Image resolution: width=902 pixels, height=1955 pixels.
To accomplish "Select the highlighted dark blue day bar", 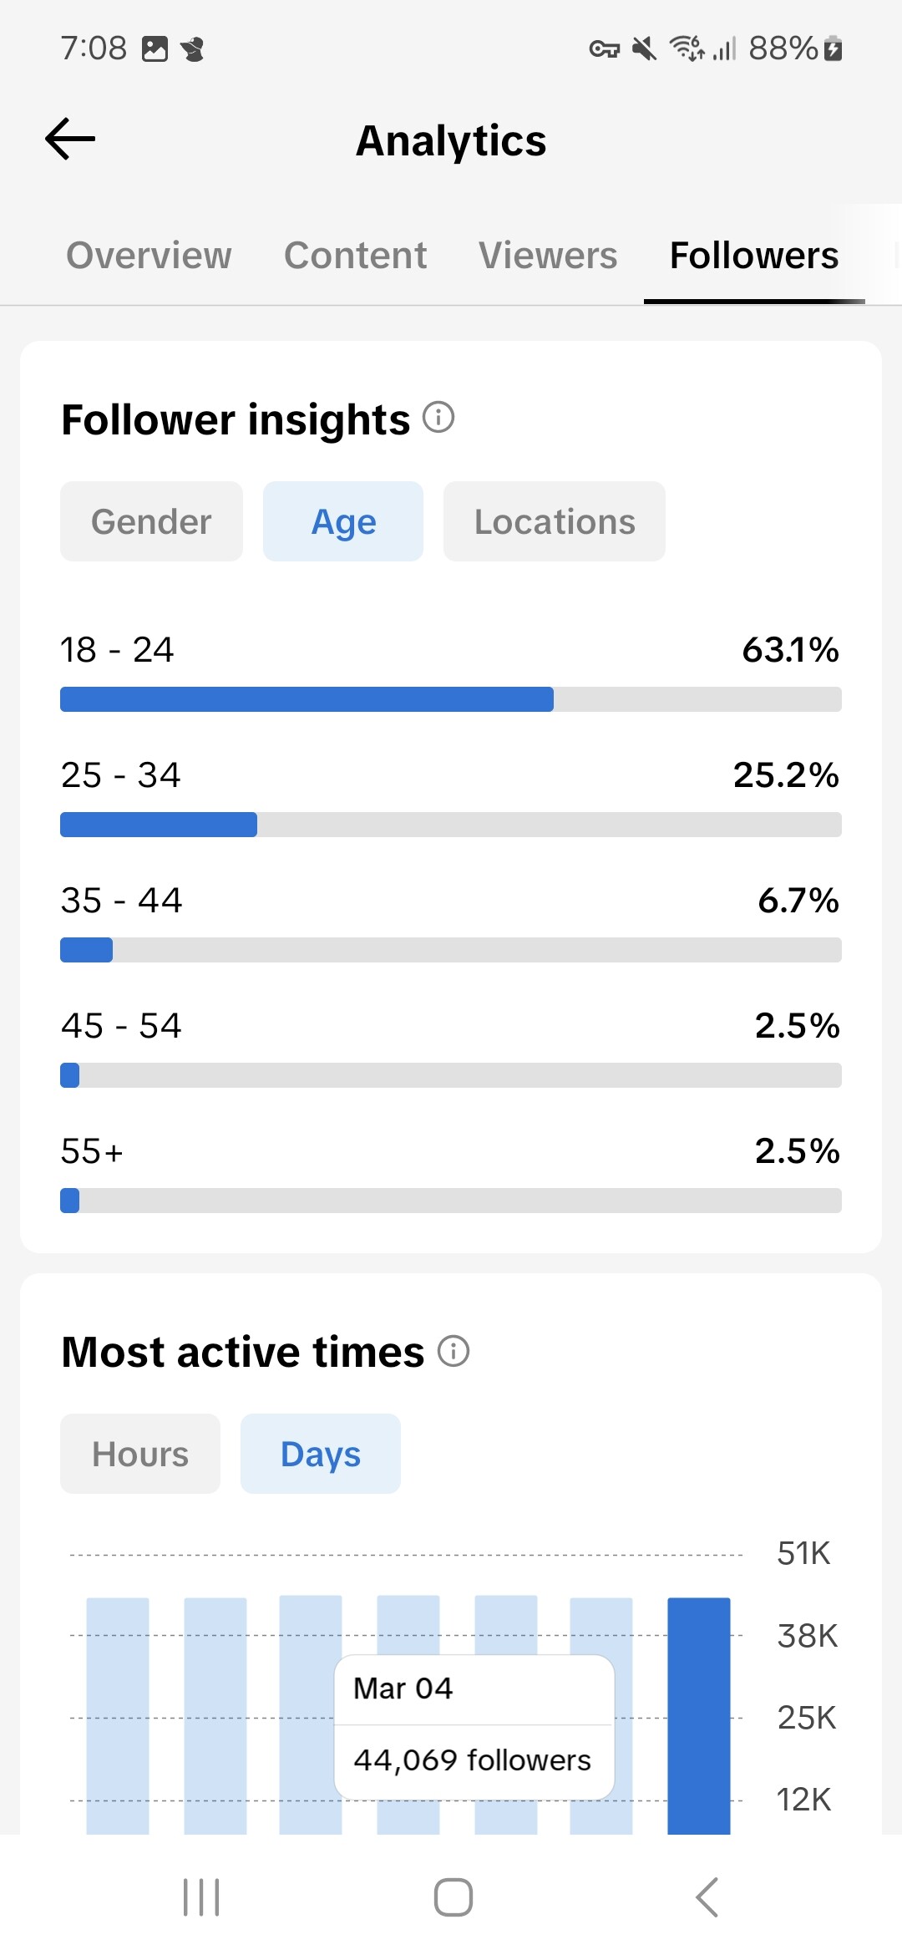I will click(x=699, y=1716).
